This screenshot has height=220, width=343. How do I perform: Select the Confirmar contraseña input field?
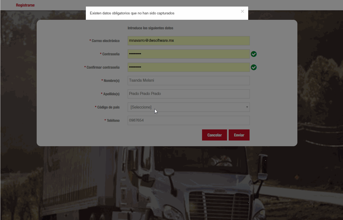point(188,67)
